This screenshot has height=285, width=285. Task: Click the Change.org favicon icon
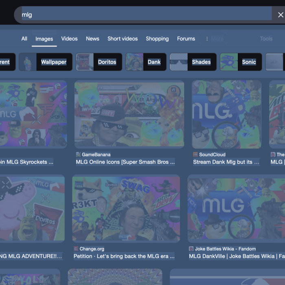click(x=76, y=249)
